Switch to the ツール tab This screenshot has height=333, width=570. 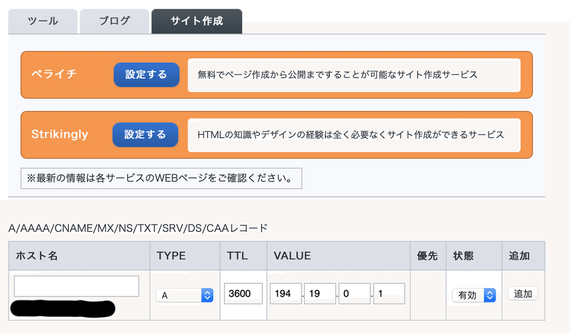[43, 21]
